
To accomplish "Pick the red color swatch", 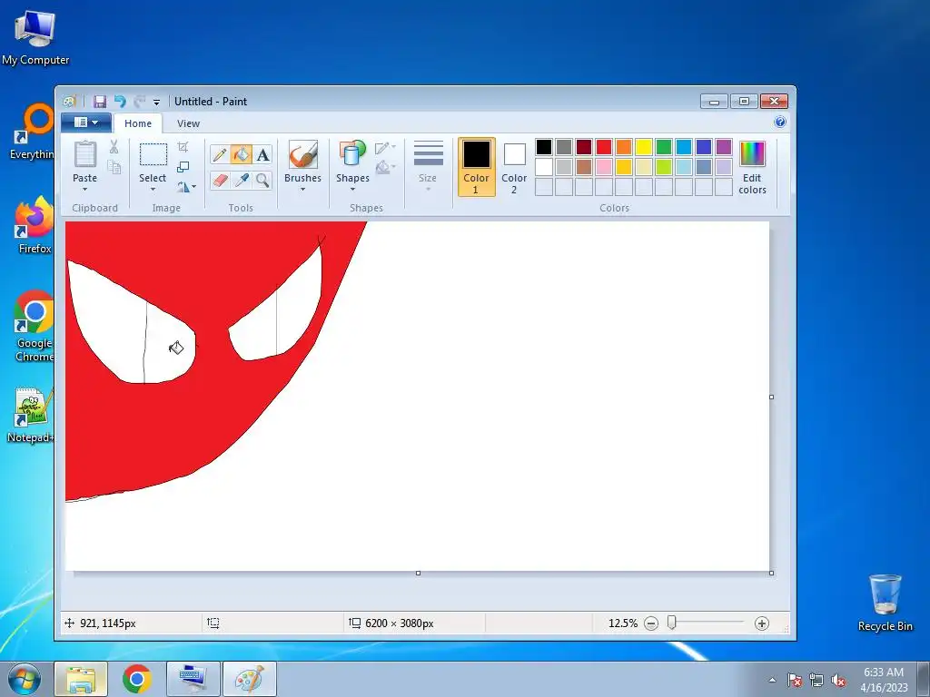I will pos(604,146).
